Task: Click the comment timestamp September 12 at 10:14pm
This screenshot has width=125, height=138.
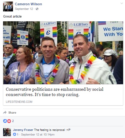Action: pyautogui.click(x=38, y=135)
